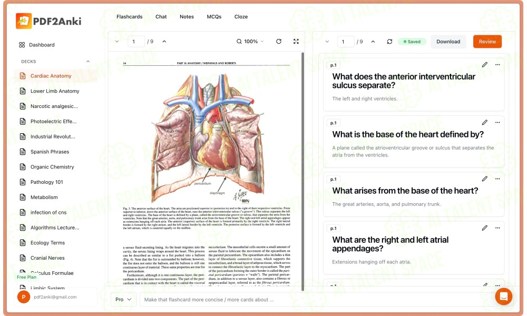This screenshot has height=316, width=527.
Task: Click document icon beside Metabolism
Action: pyautogui.click(x=23, y=197)
